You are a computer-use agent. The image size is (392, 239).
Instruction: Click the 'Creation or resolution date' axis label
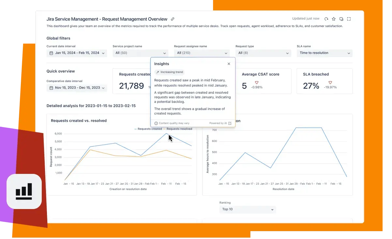pyautogui.click(x=128, y=189)
